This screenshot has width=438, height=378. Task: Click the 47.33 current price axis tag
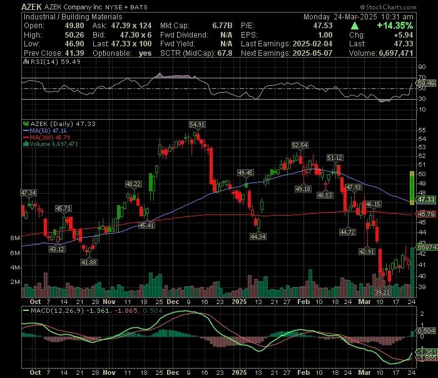point(426,199)
